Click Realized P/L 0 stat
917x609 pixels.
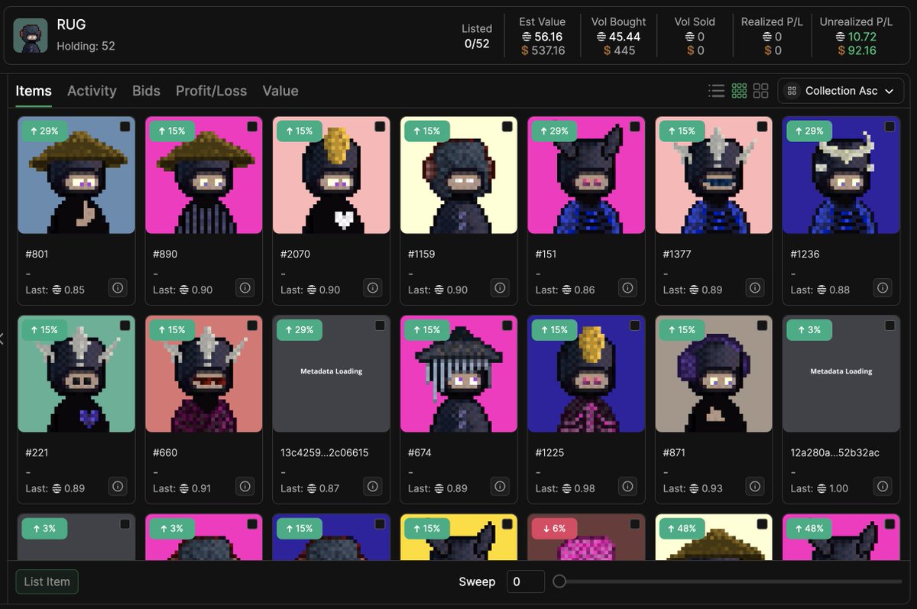[x=772, y=36]
